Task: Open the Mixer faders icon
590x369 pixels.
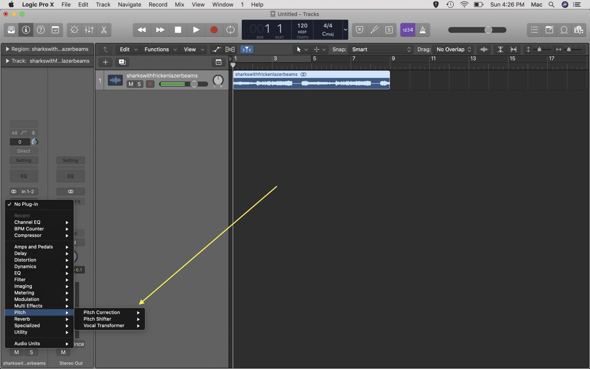Action: pos(89,30)
